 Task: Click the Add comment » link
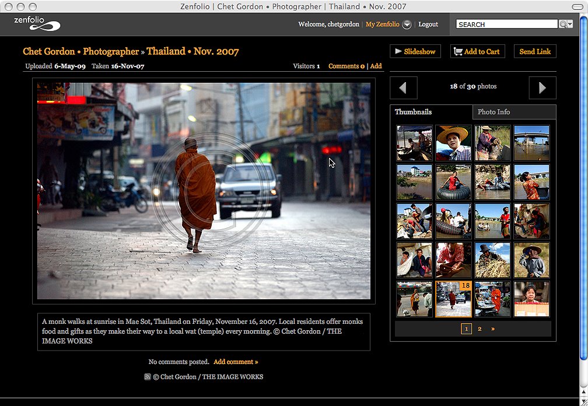coord(236,362)
